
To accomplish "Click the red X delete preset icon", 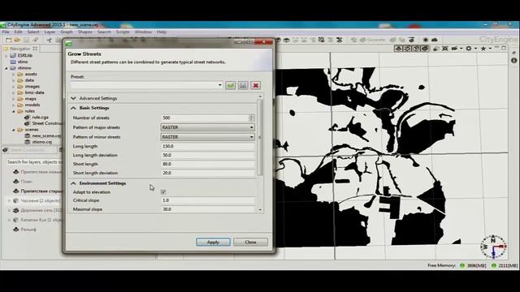I will [x=256, y=85].
